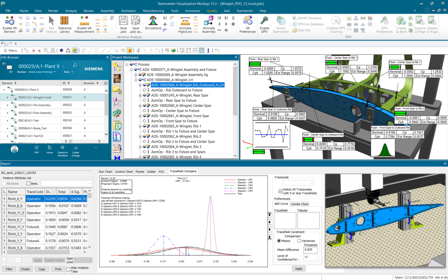Click the Cluster button

[x=25, y=269]
